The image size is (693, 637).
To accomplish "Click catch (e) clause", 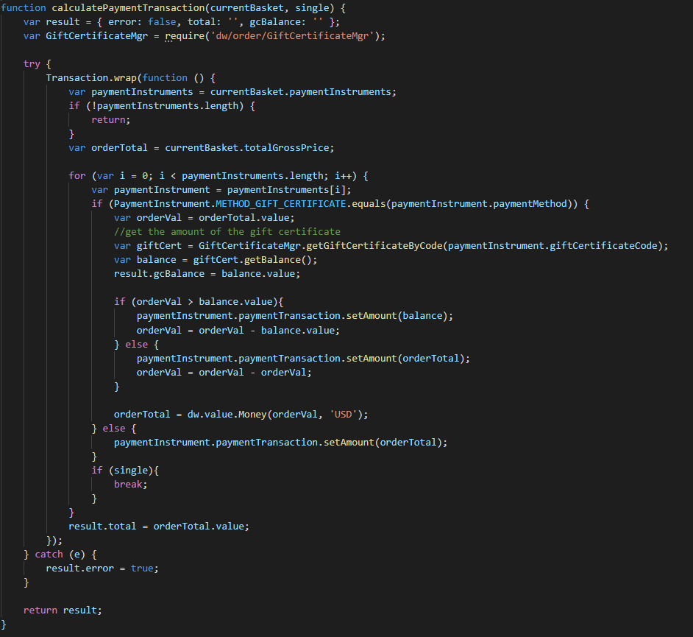I will click(x=60, y=555).
